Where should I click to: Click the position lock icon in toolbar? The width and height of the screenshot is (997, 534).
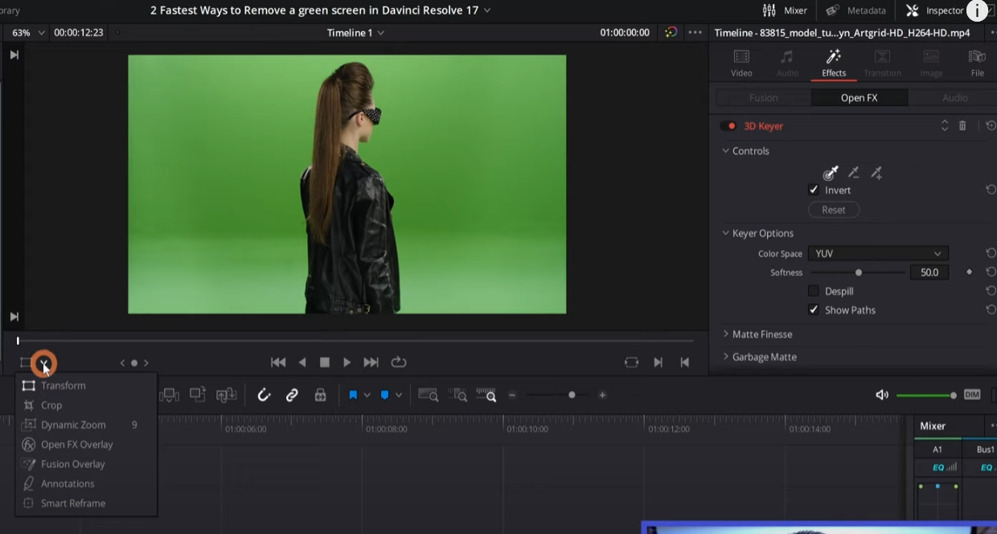pyautogui.click(x=320, y=395)
